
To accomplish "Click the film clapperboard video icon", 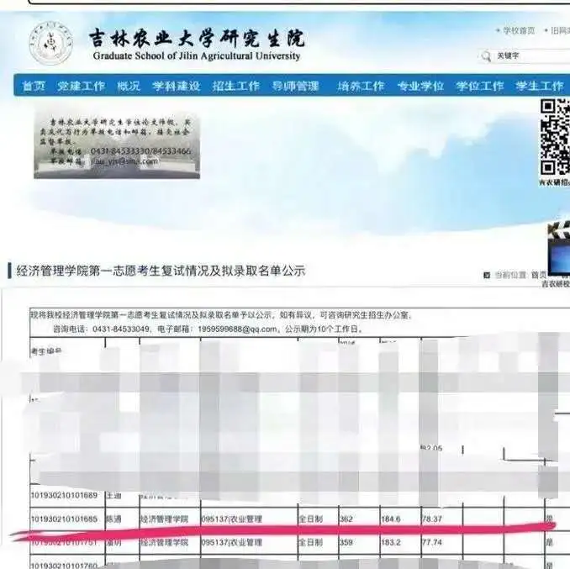I will point(559,248).
